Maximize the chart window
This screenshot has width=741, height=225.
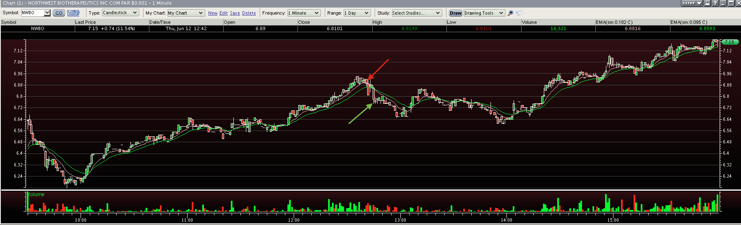(731, 3)
